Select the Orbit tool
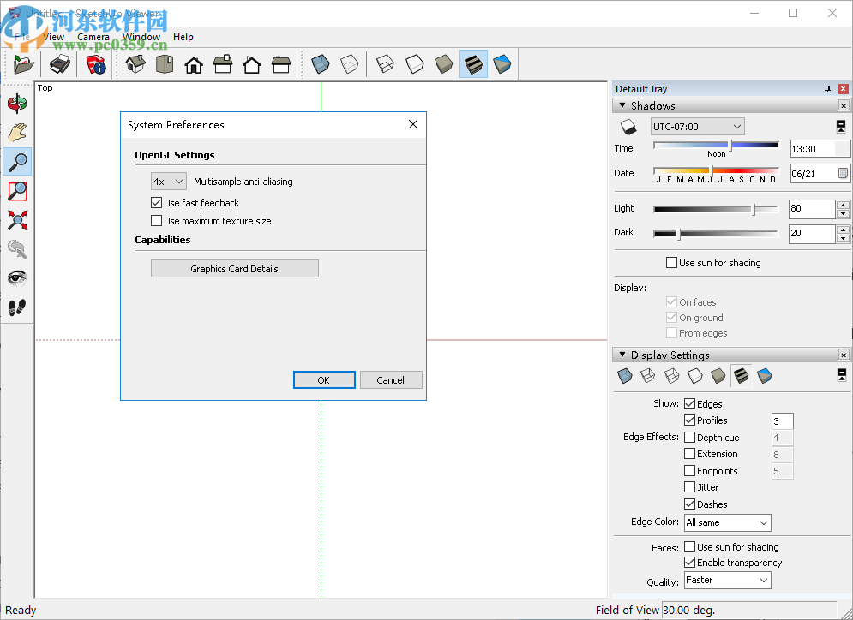Image resolution: width=853 pixels, height=620 pixels. 17,103
